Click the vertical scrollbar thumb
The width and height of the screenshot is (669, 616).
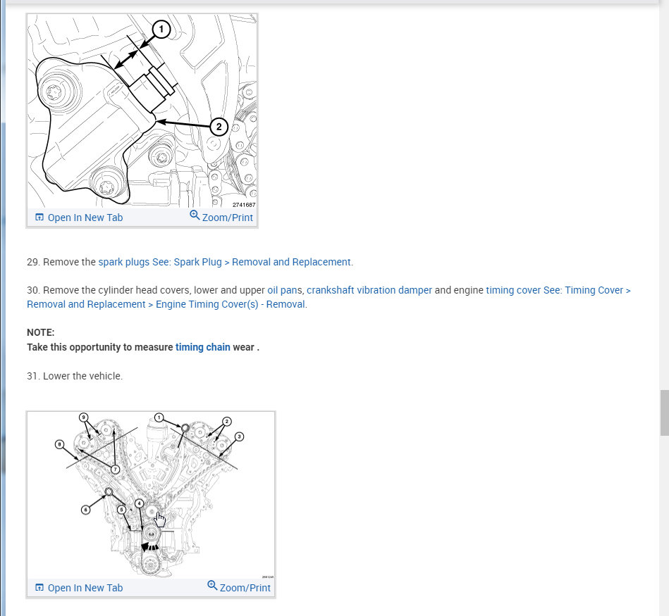tap(664, 413)
